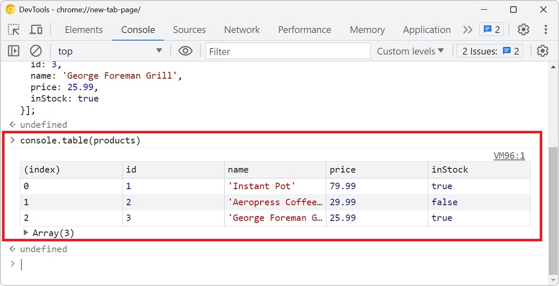The height and width of the screenshot is (286, 559).
Task: Select the inspect element picker icon
Action: point(14,30)
